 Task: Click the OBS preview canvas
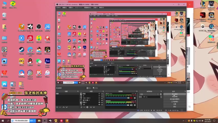[x=121, y=48]
